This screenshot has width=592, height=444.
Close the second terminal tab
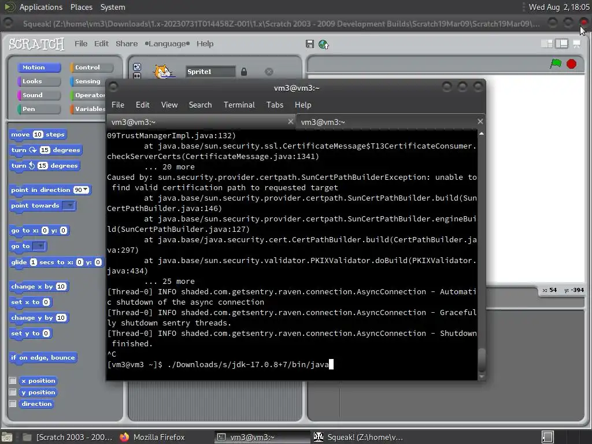480,121
